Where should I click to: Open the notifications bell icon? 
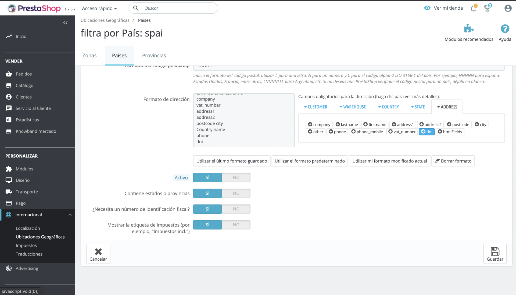(x=473, y=8)
